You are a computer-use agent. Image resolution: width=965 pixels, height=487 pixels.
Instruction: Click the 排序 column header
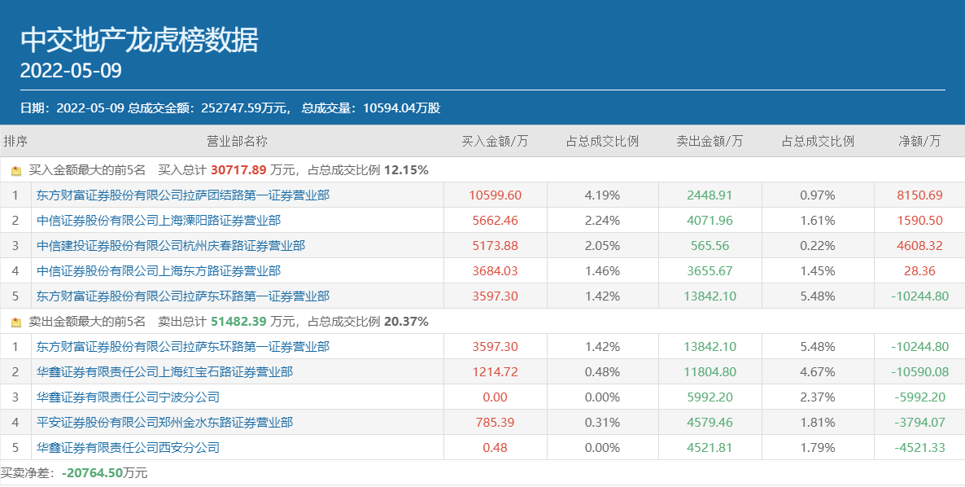pos(15,141)
